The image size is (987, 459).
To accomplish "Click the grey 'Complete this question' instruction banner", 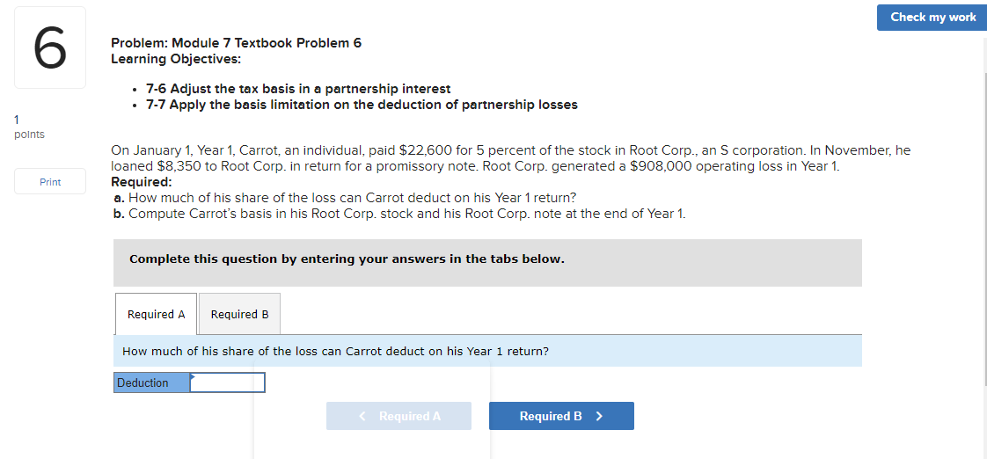I will tap(487, 259).
